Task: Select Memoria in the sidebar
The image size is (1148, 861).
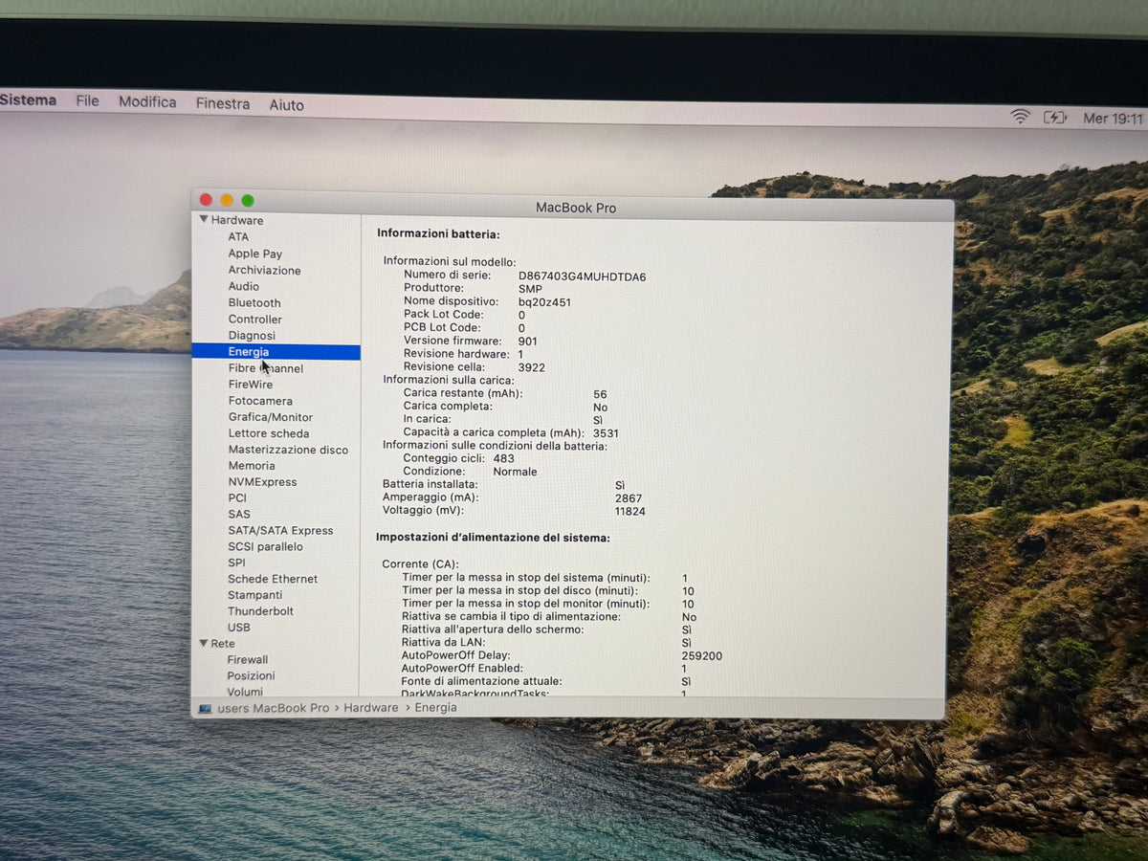Action: tap(251, 466)
